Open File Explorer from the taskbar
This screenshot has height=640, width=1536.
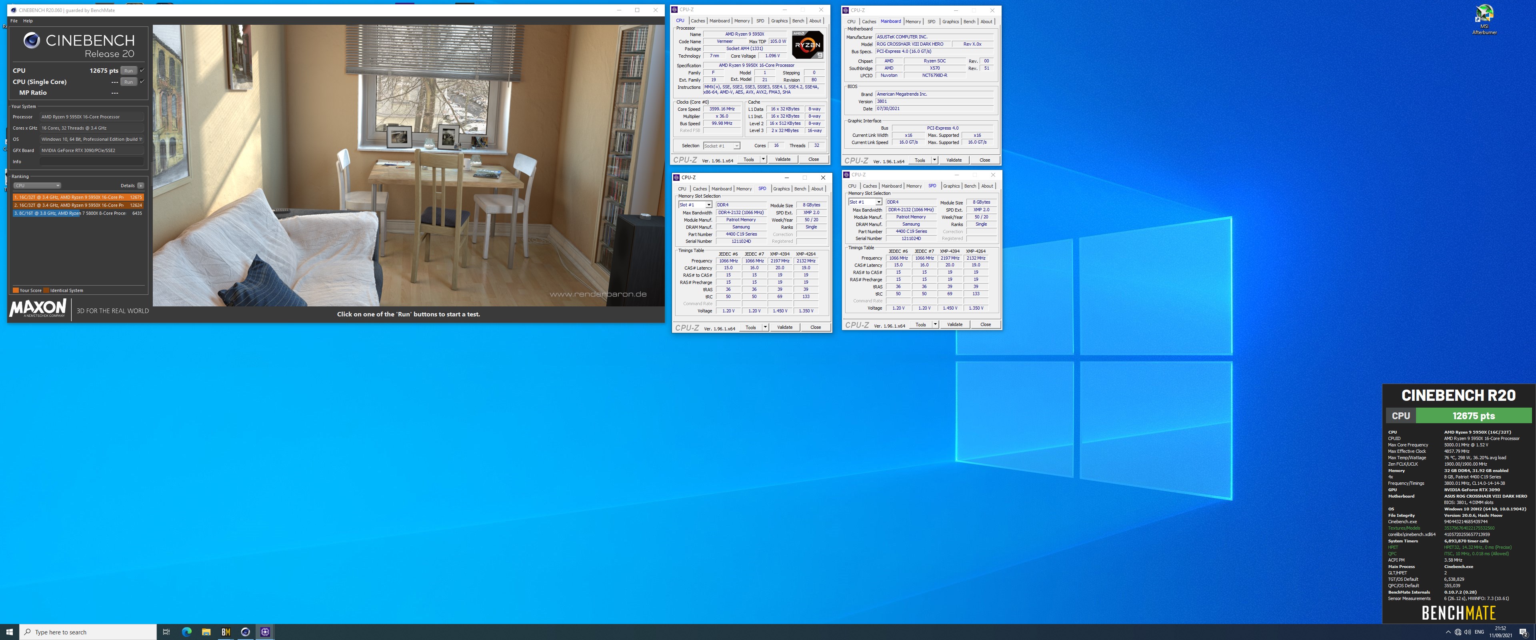point(206,632)
